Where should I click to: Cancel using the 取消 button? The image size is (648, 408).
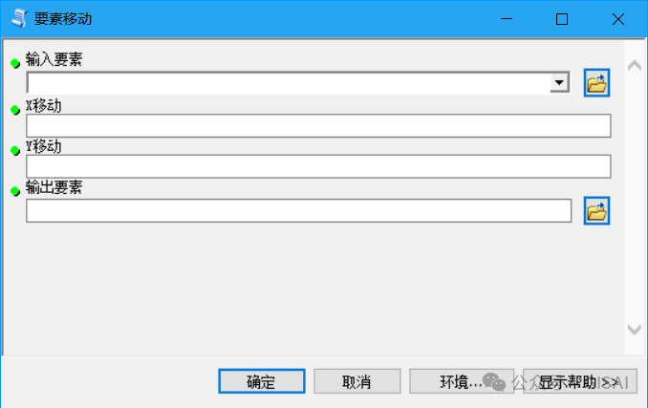[x=357, y=381]
